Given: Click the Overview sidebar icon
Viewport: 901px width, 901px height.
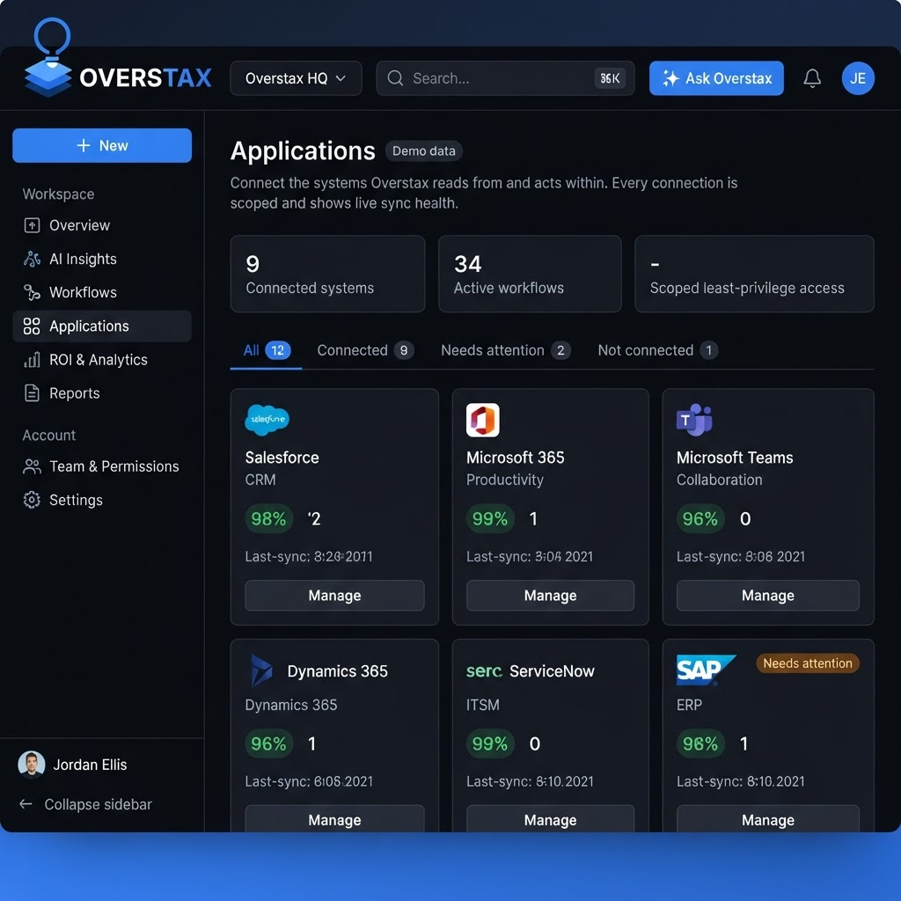Looking at the screenshot, I should pyautogui.click(x=32, y=225).
